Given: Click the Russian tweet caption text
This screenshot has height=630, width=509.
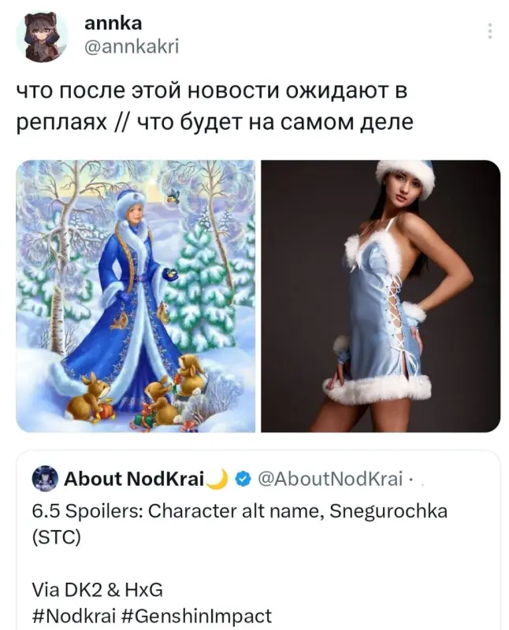Looking at the screenshot, I should pos(214,106).
